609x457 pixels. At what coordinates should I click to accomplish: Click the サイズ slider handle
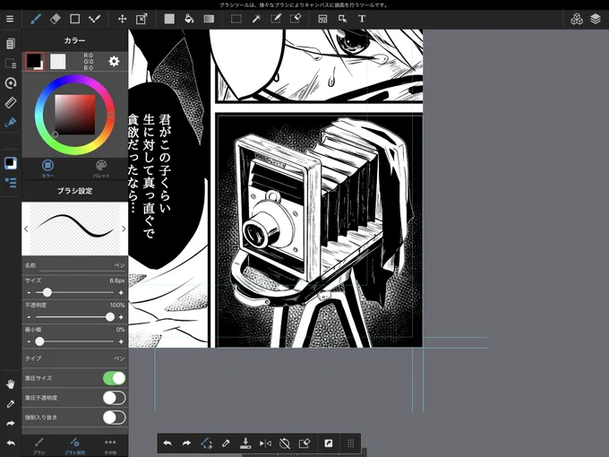coord(47,292)
